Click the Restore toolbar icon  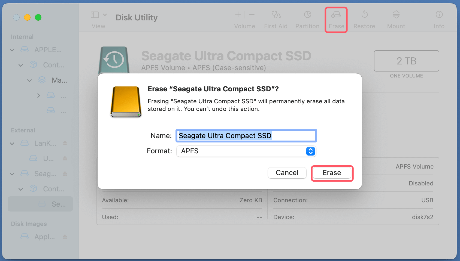(x=364, y=18)
